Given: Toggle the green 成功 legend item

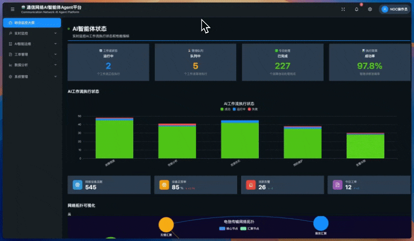Looking at the screenshot, I should pyautogui.click(x=226, y=109).
